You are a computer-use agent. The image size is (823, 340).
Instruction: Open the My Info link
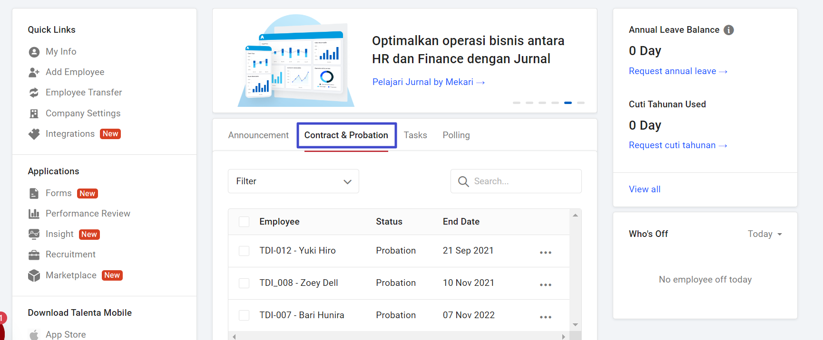(61, 52)
